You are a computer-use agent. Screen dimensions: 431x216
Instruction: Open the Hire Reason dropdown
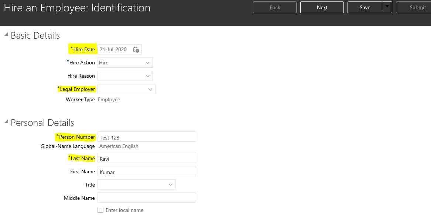coord(148,76)
